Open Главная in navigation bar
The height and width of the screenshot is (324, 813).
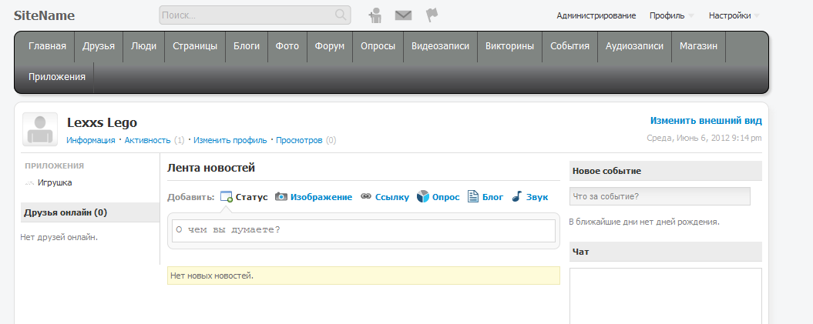pos(47,46)
